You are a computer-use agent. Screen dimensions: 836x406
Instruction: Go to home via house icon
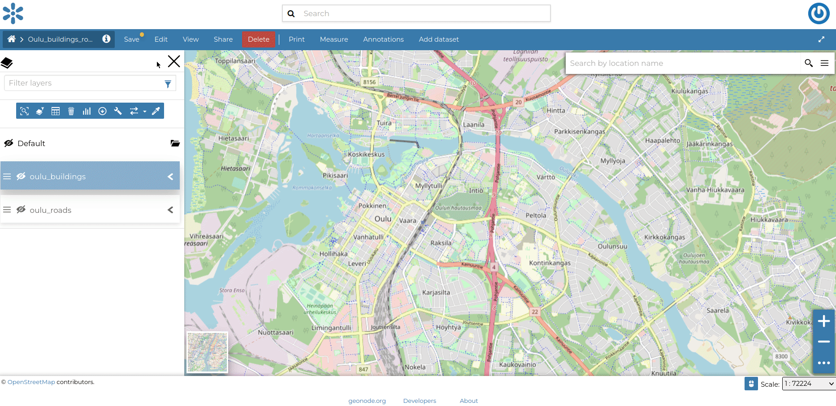click(x=12, y=39)
